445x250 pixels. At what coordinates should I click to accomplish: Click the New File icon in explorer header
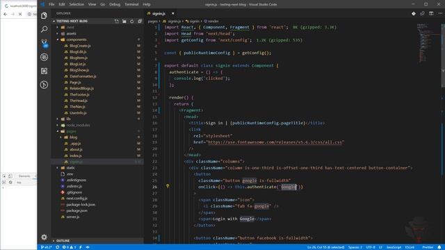pos(117,22)
